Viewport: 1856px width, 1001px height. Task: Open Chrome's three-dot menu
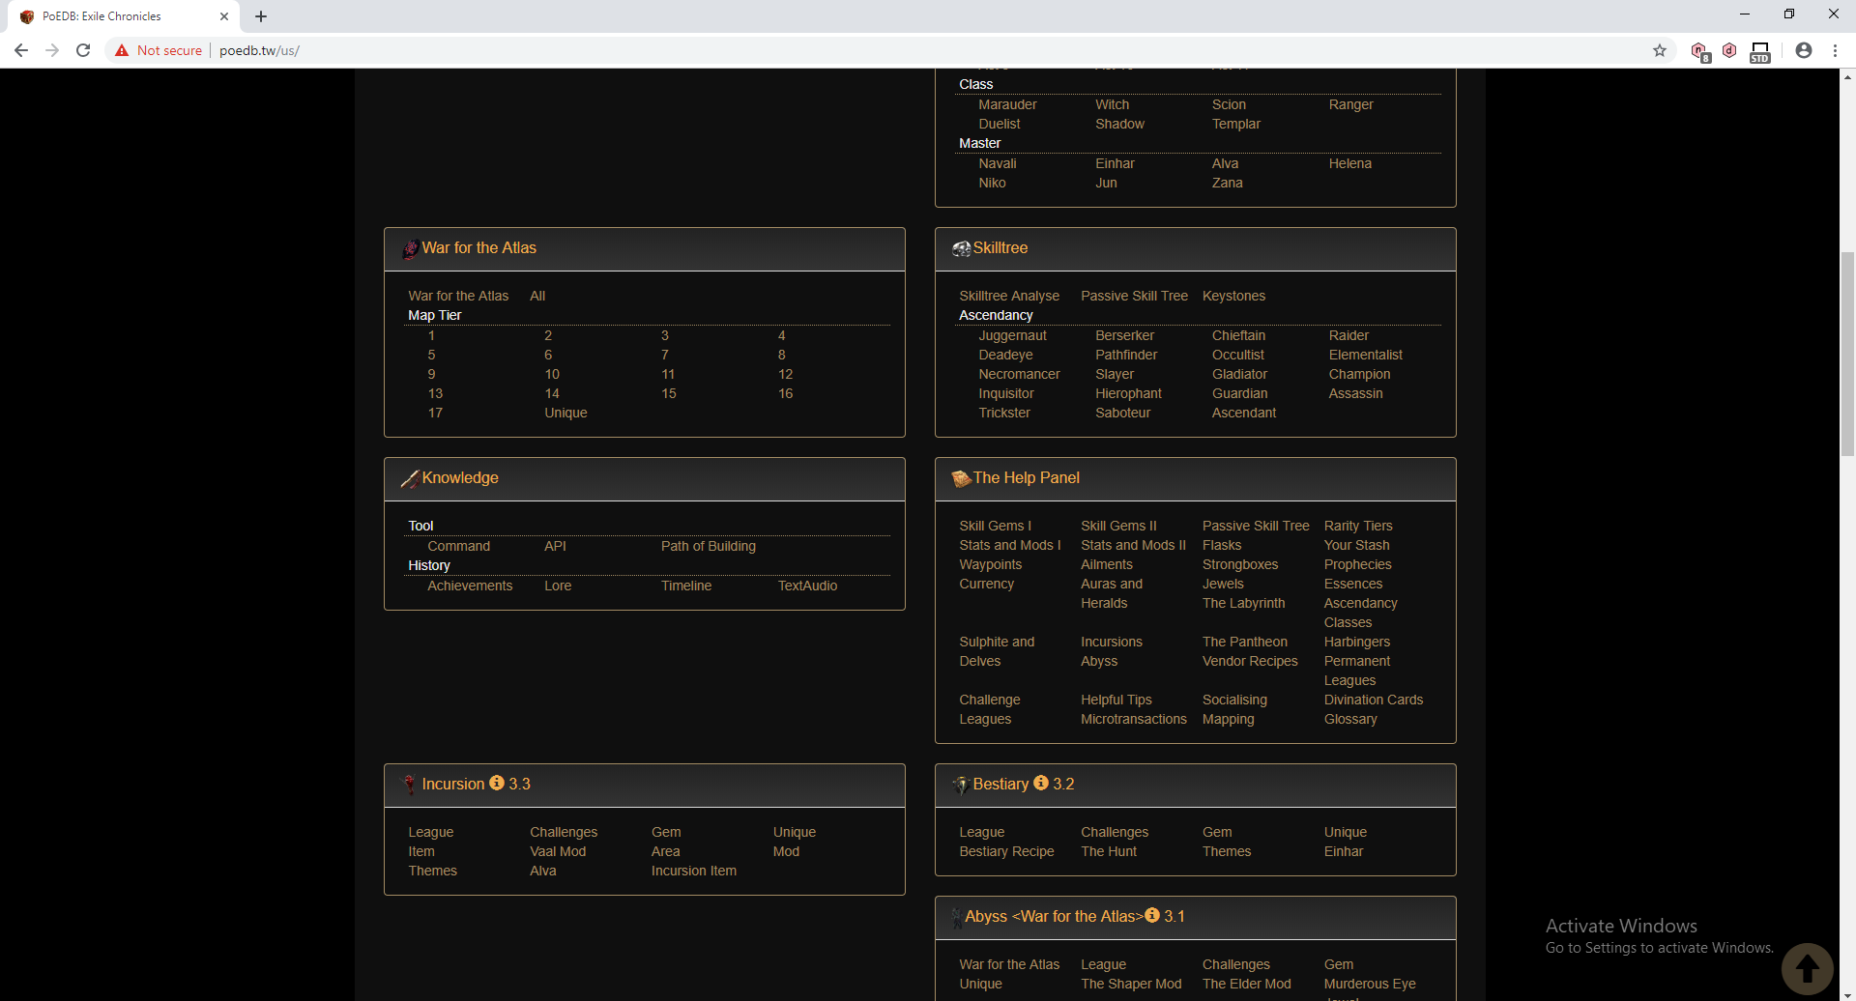click(x=1835, y=50)
